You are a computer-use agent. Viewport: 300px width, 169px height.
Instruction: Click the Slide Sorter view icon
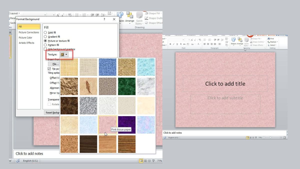coord(145,160)
